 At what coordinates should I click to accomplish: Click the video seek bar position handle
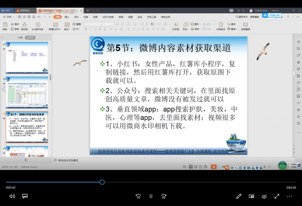[x=102, y=182]
